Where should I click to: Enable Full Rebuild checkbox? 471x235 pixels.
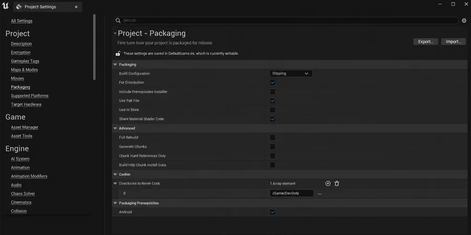coord(273,137)
